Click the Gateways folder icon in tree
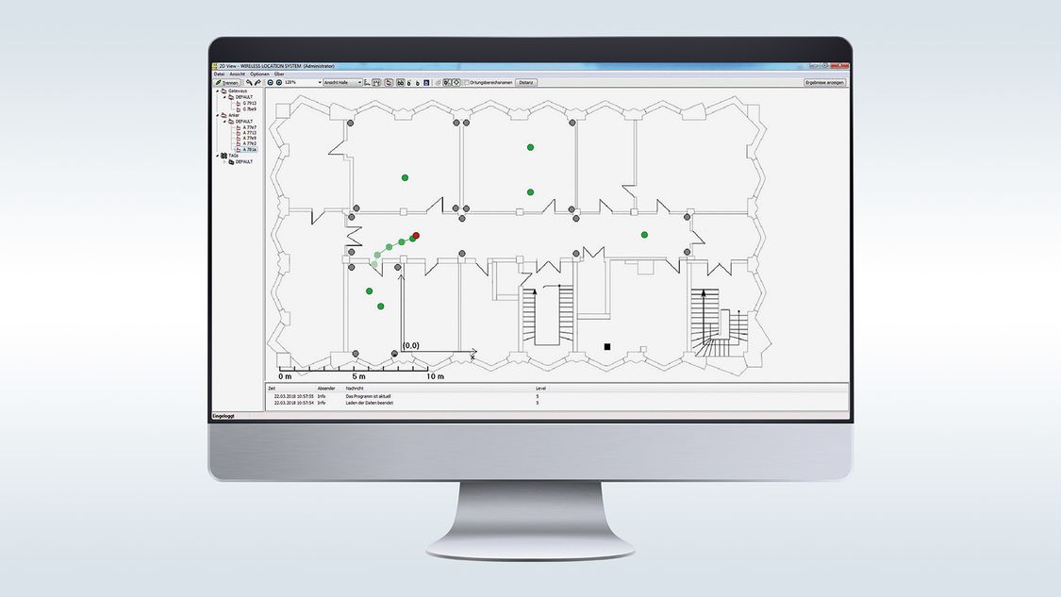Image resolution: width=1061 pixels, height=597 pixels. pos(224,91)
